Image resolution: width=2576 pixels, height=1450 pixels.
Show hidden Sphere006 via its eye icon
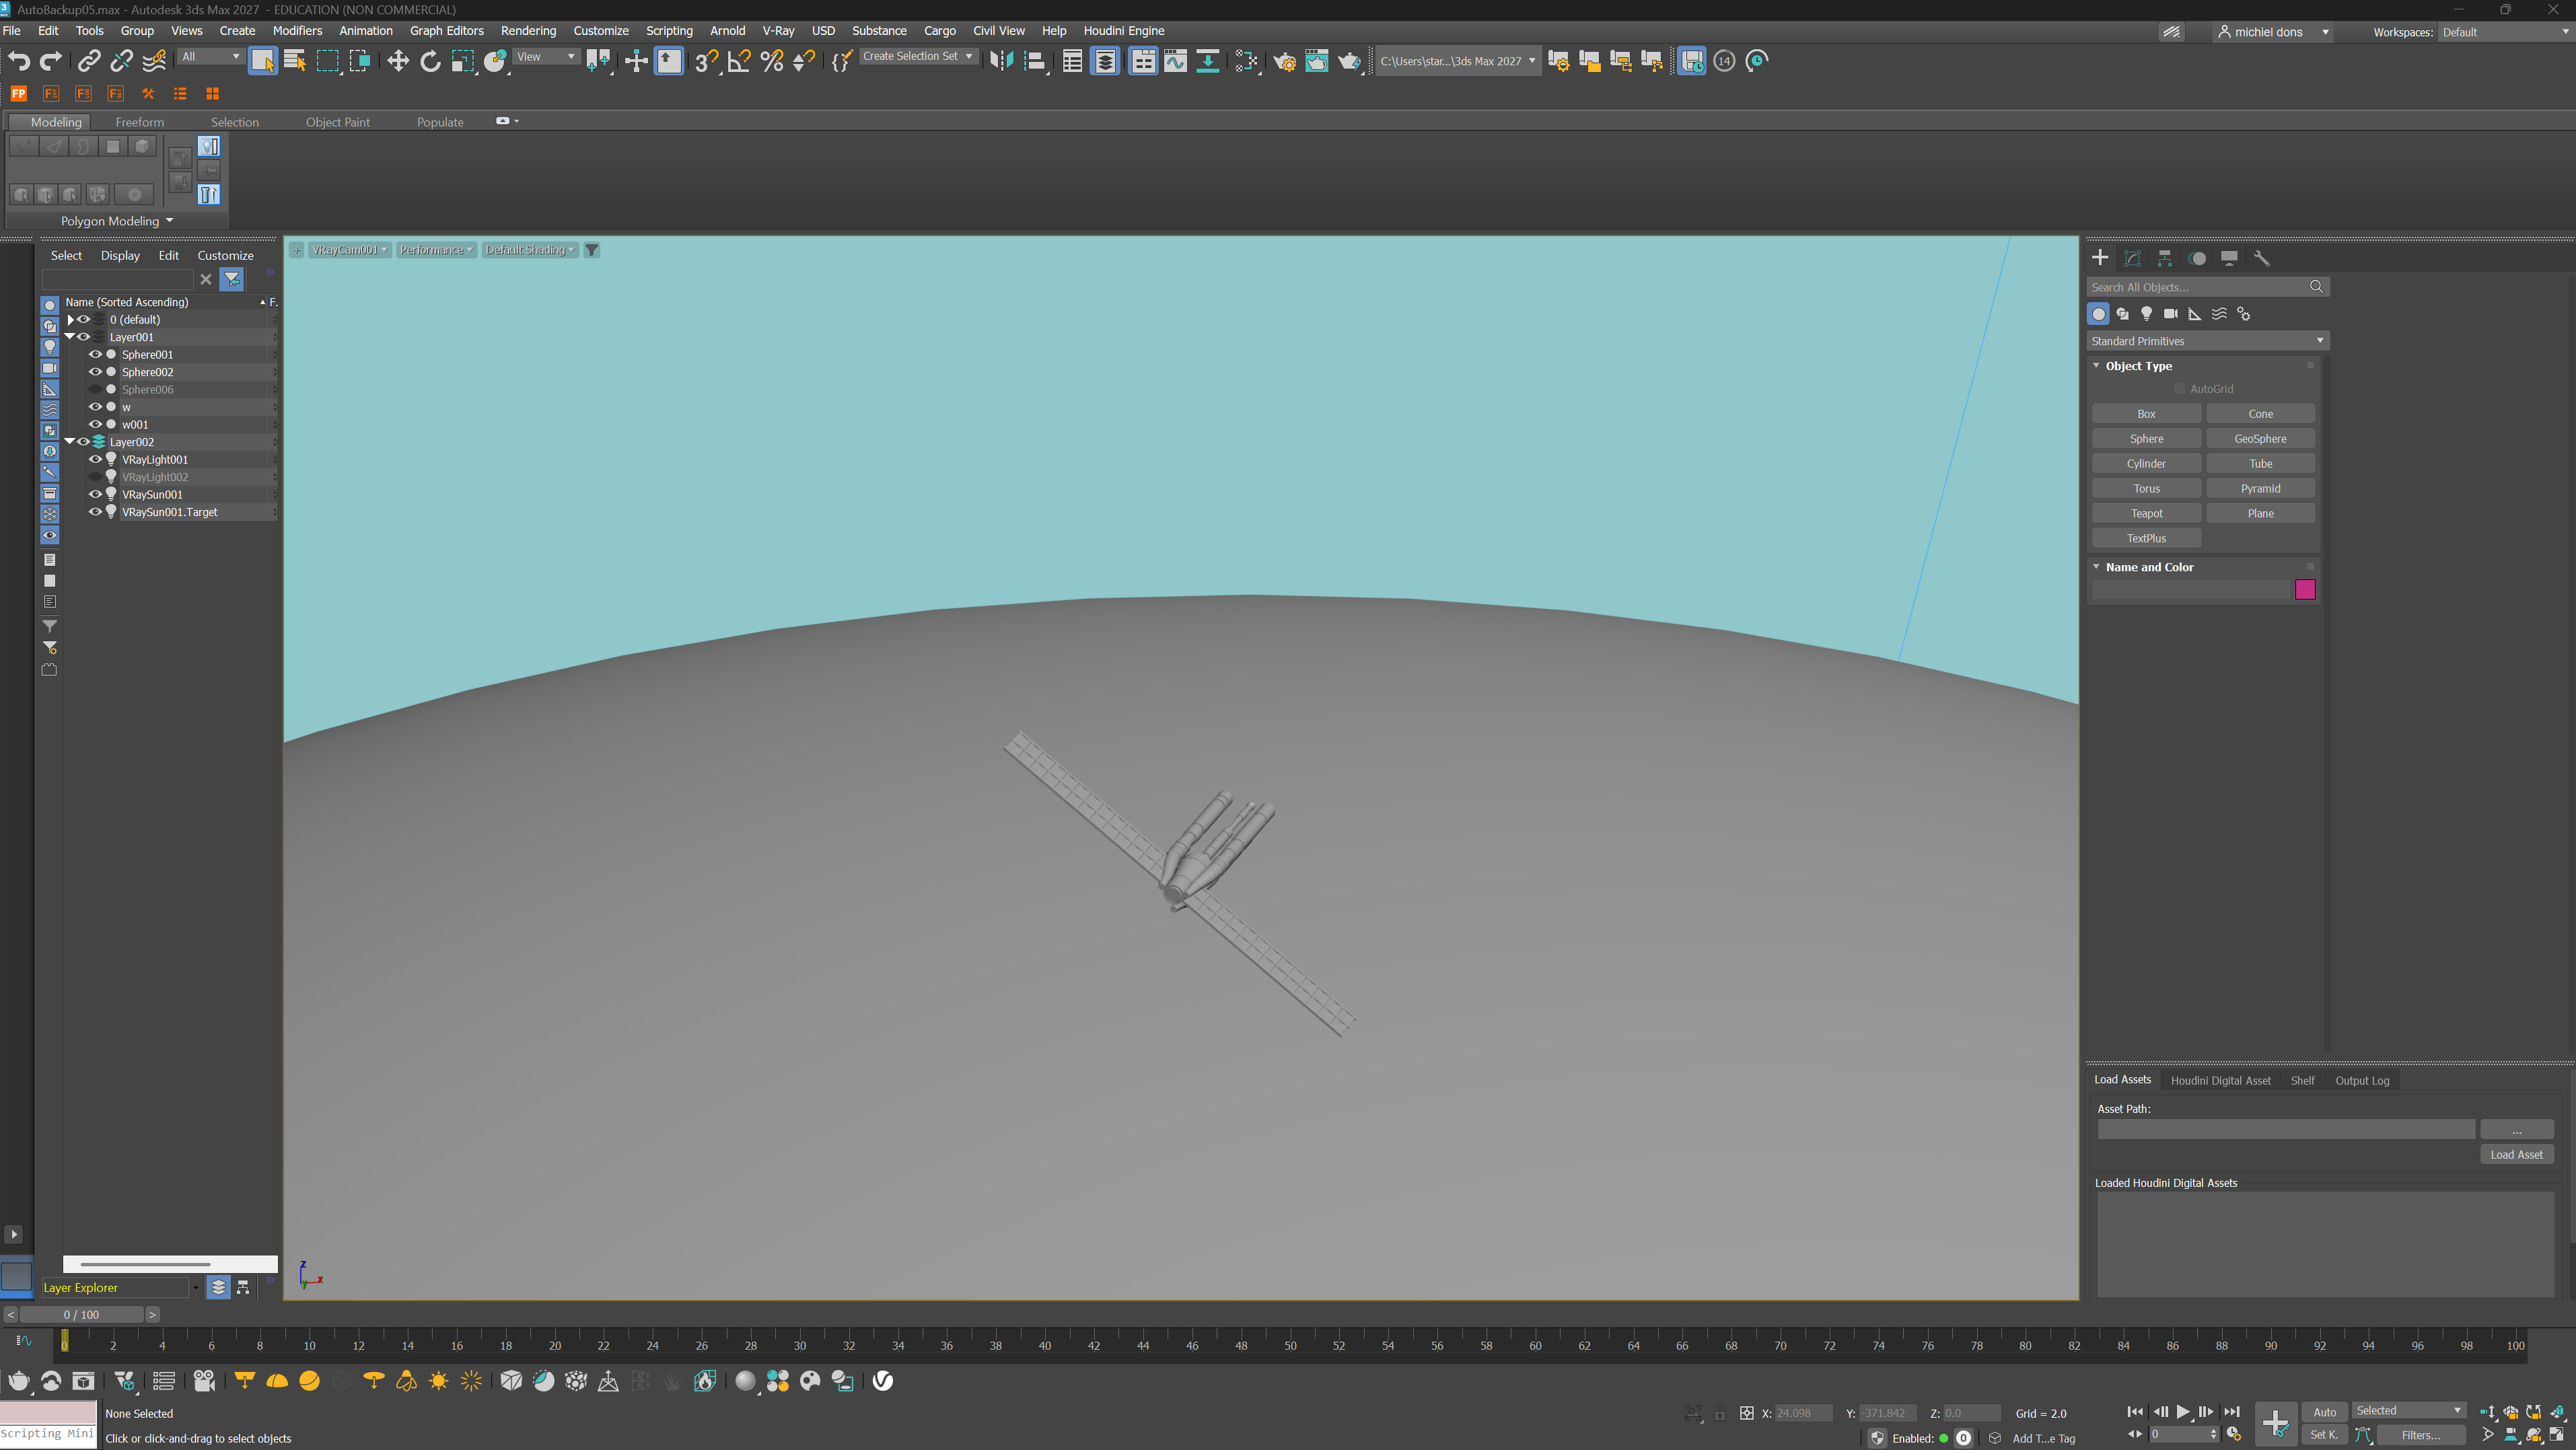click(x=95, y=389)
